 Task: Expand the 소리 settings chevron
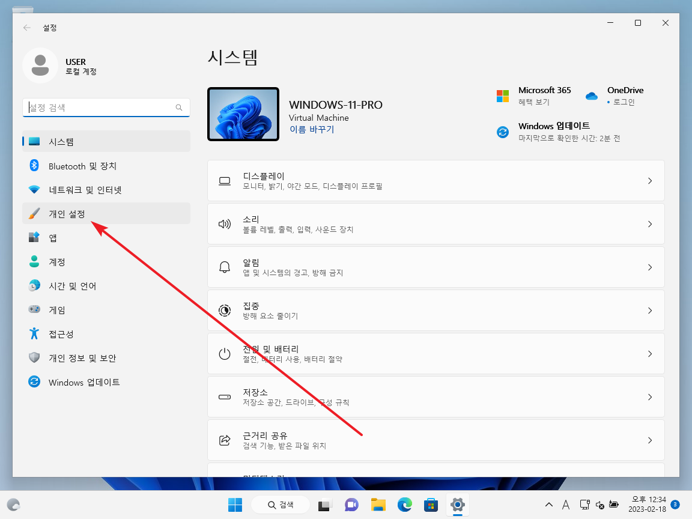pyautogui.click(x=649, y=224)
